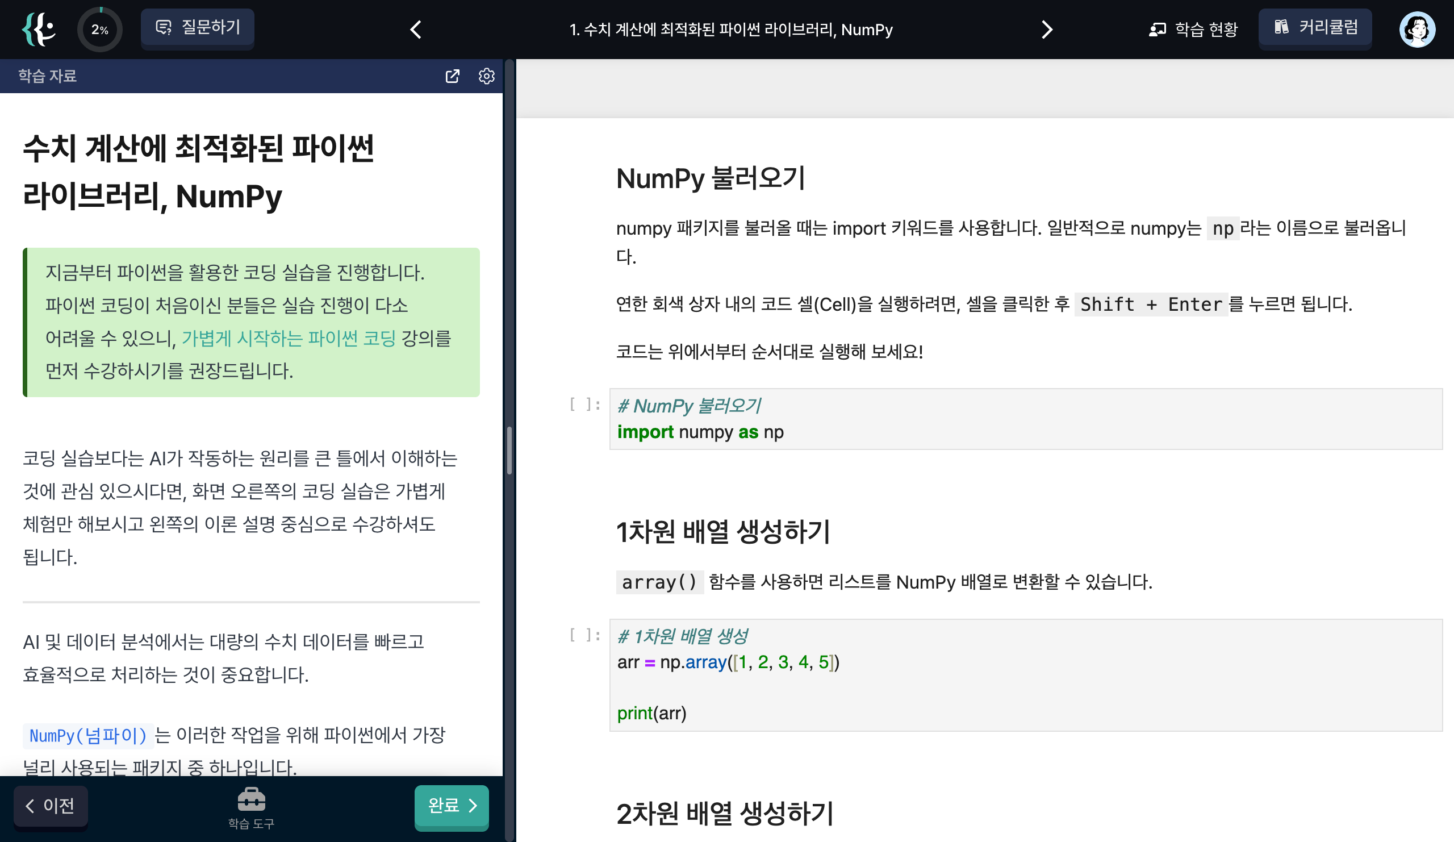Click the np inline code text
Image resolution: width=1454 pixels, height=842 pixels.
[x=1223, y=228]
